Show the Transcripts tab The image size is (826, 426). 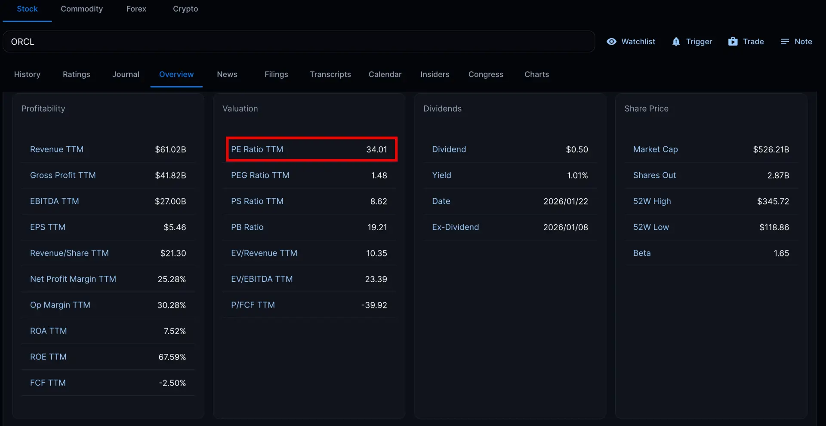tap(330, 74)
